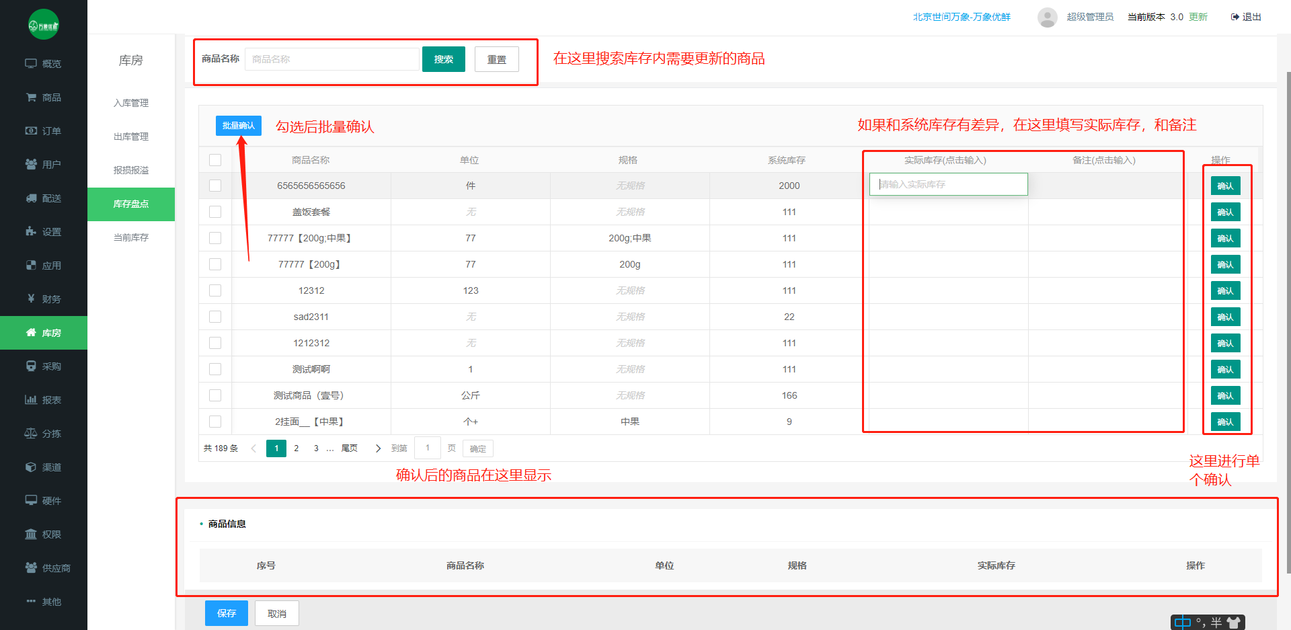Toggle the select-all checkbox in table header
Image resolution: width=1291 pixels, height=630 pixels.
(x=215, y=160)
